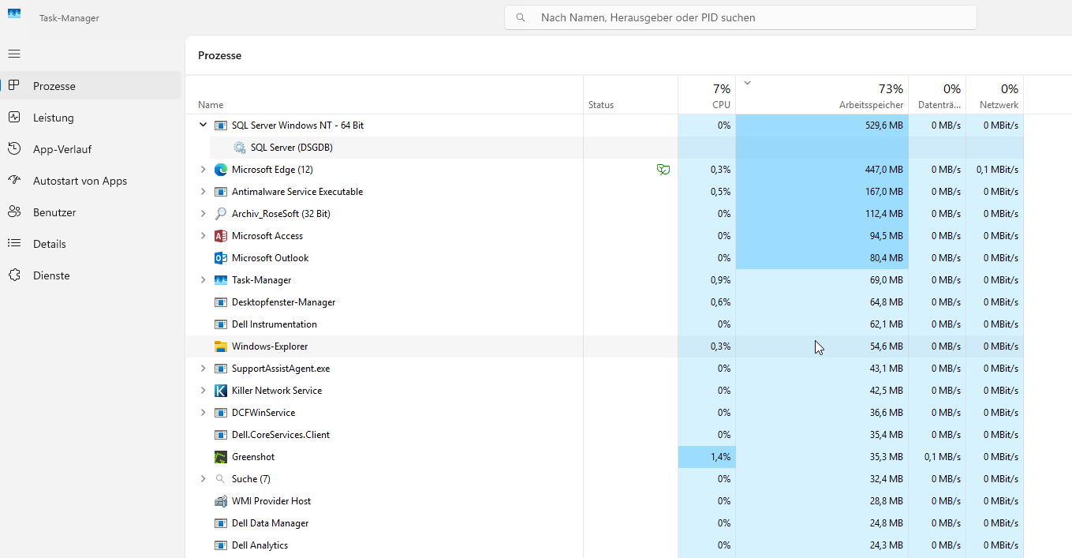Image resolution: width=1072 pixels, height=558 pixels.
Task: Expand the Microsoft Access process row
Action: pyautogui.click(x=203, y=236)
